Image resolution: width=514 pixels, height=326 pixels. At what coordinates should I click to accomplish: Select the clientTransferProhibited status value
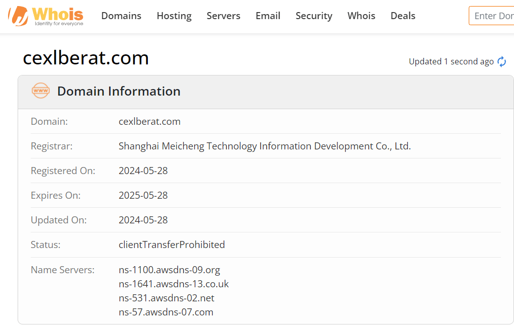[172, 244]
